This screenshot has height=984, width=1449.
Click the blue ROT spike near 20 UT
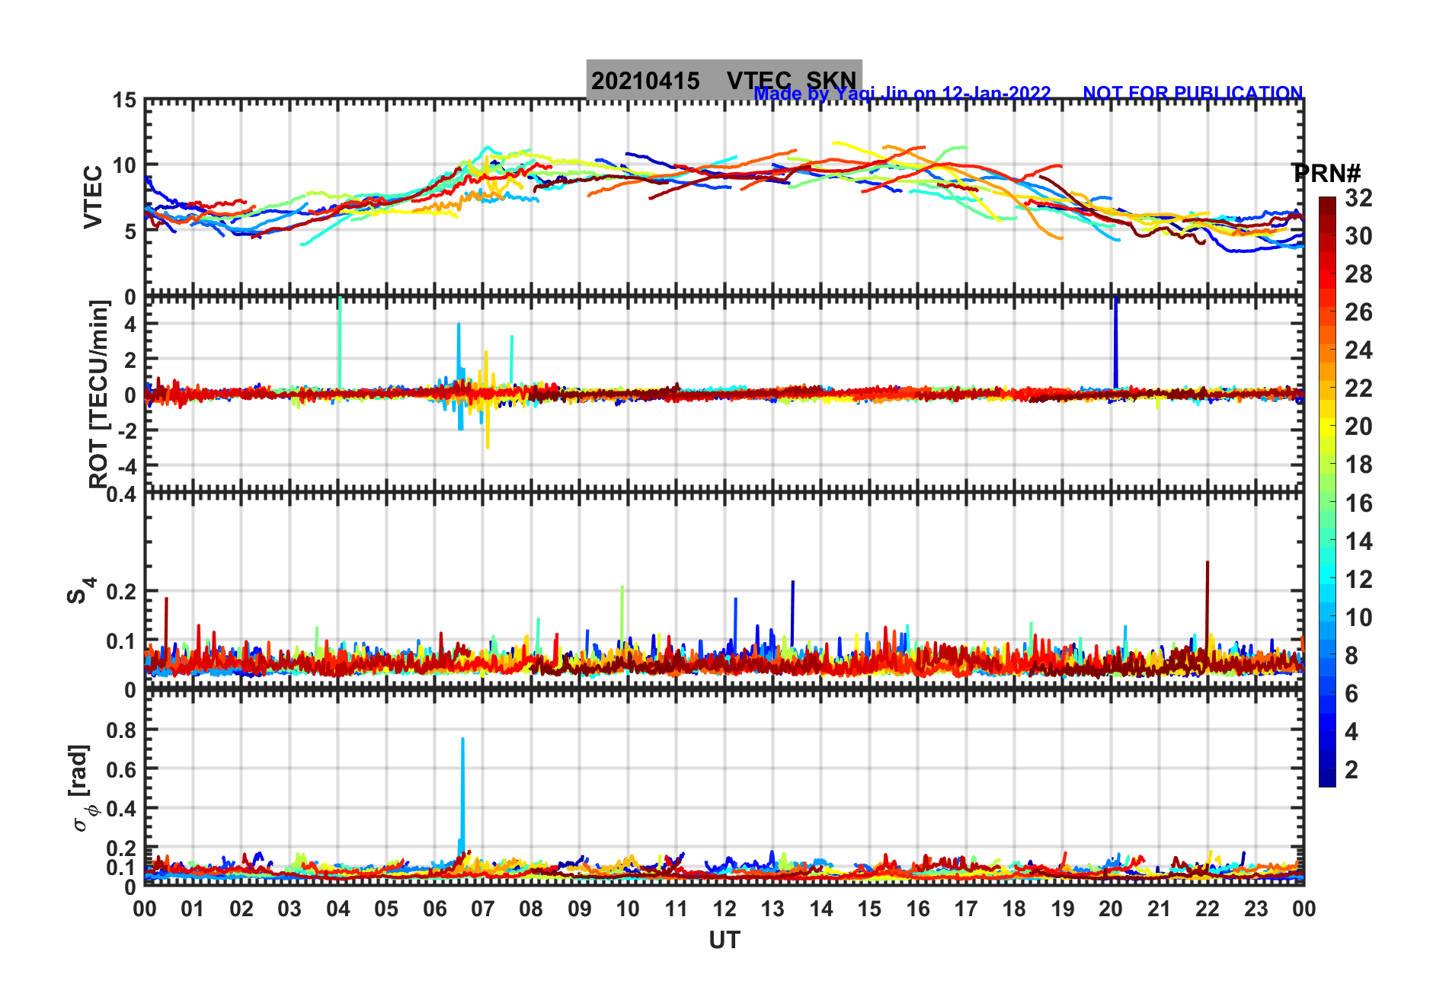coord(1115,343)
